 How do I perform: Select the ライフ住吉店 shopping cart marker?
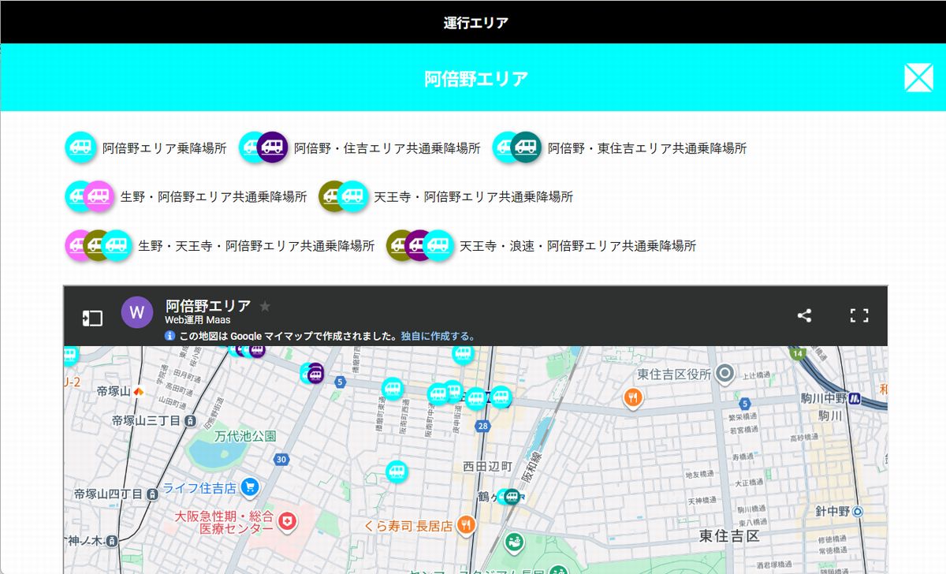point(250,486)
